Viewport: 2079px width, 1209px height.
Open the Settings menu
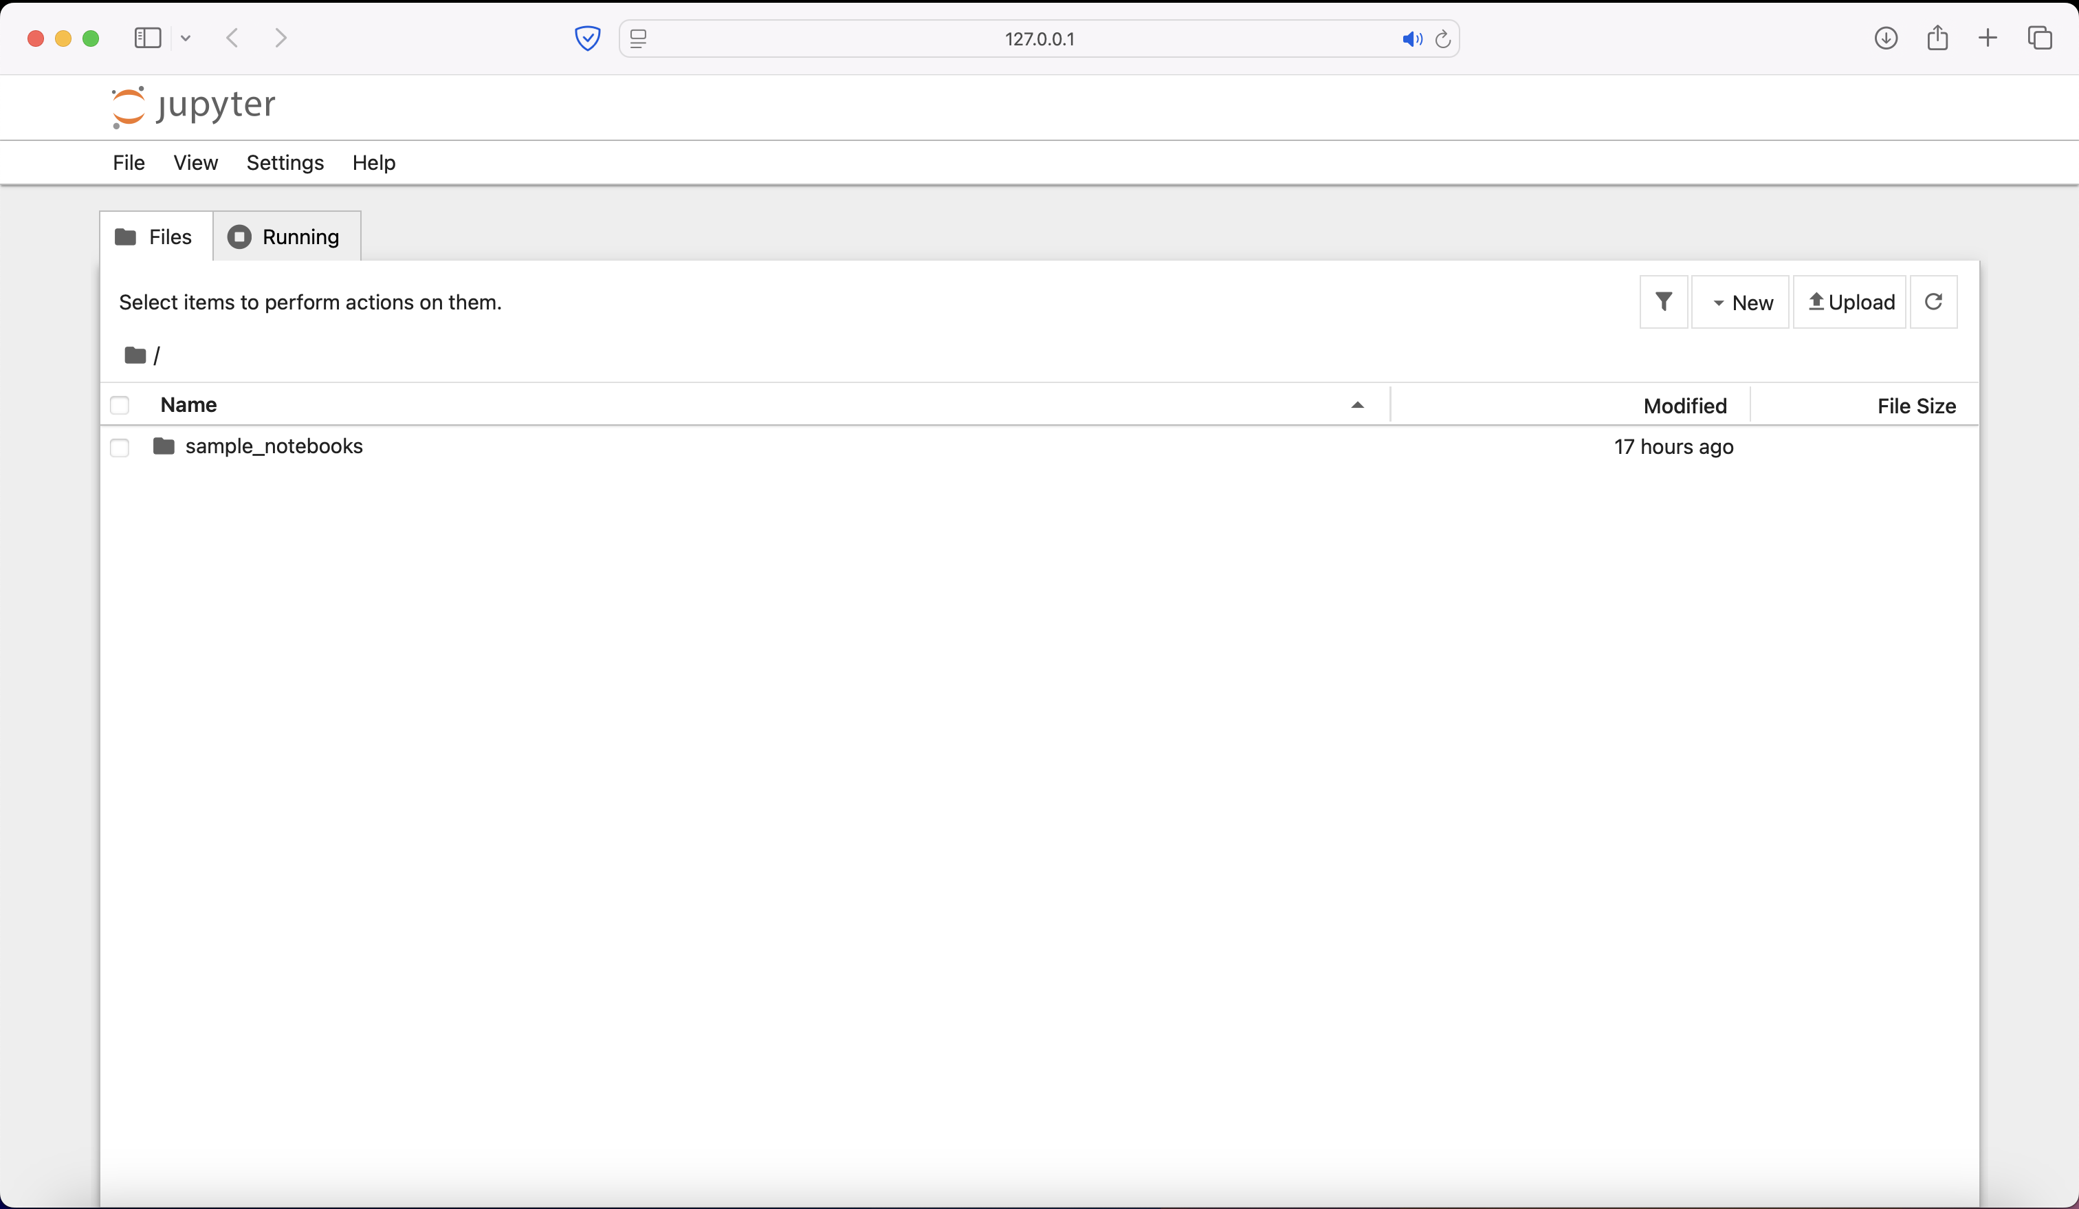(284, 162)
